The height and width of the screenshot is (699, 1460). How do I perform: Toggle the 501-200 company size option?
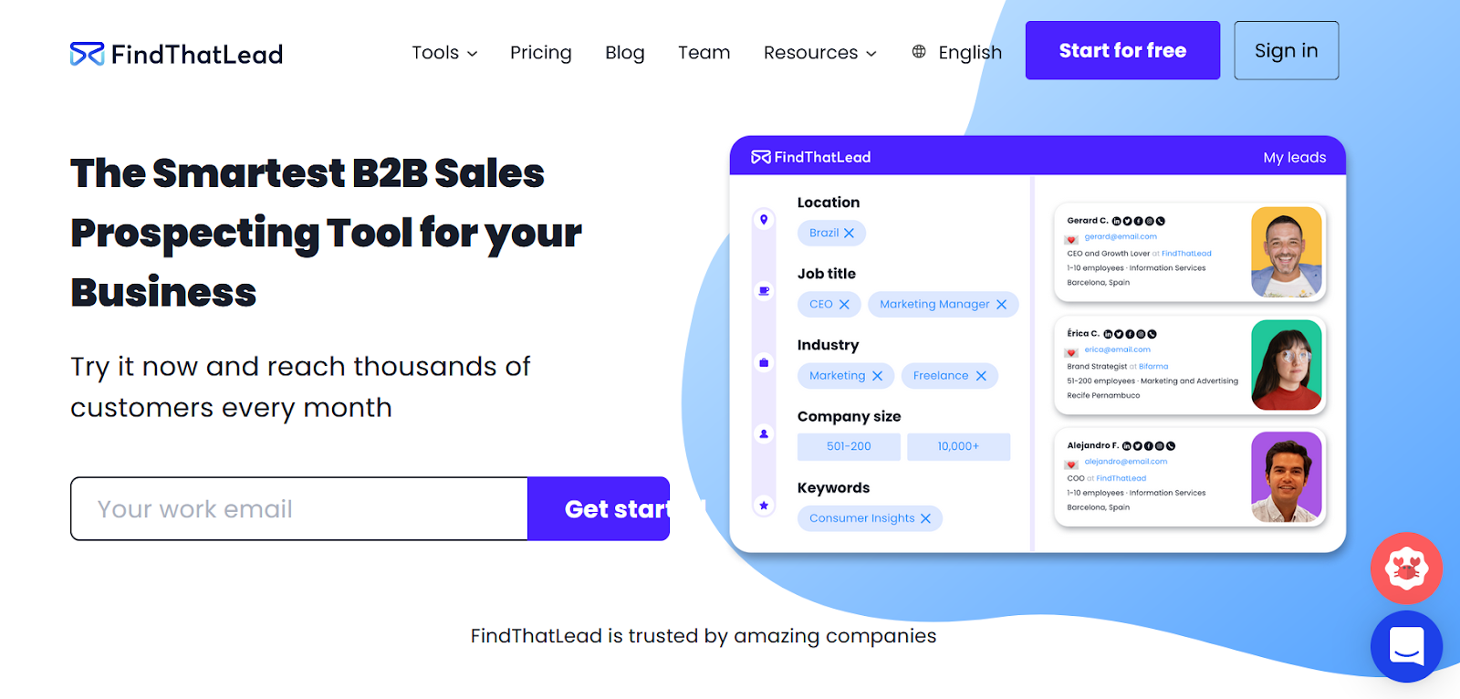pyautogui.click(x=849, y=446)
